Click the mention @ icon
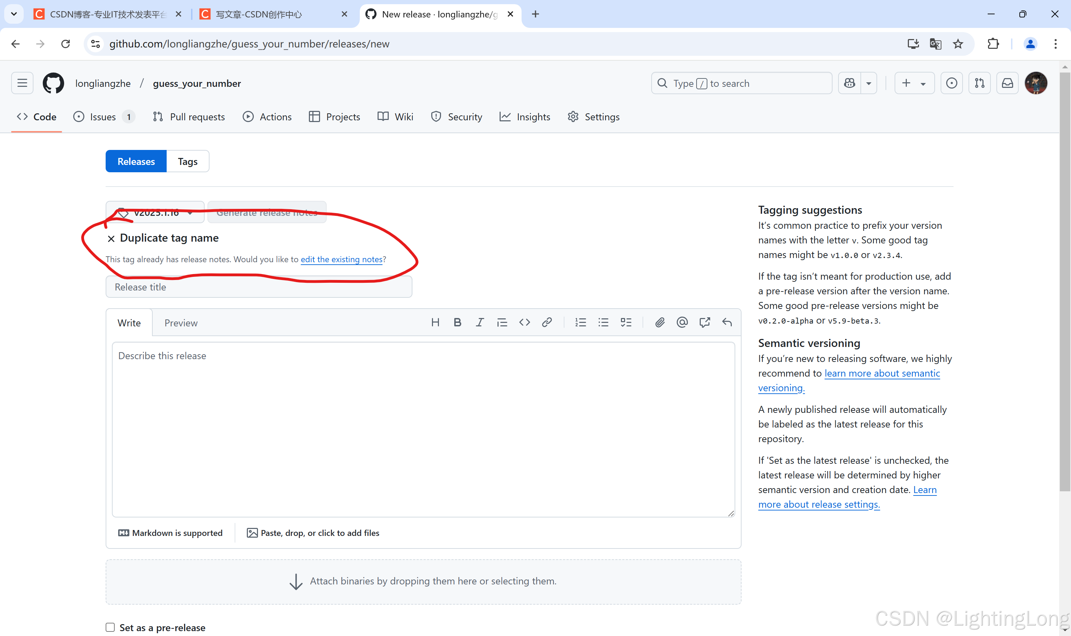 pos(682,322)
